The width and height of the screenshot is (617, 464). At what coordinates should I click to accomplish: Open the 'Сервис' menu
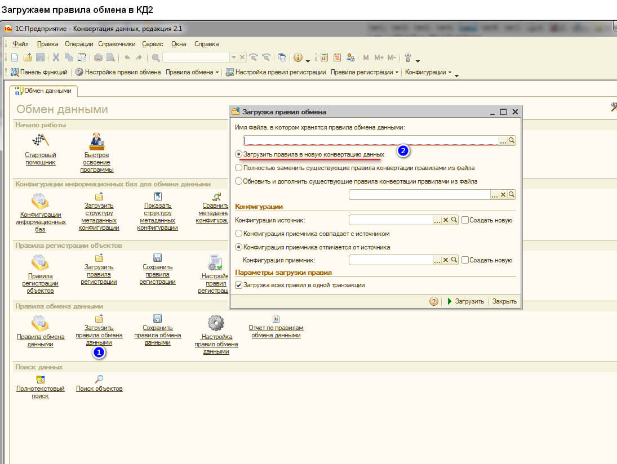[x=153, y=44]
